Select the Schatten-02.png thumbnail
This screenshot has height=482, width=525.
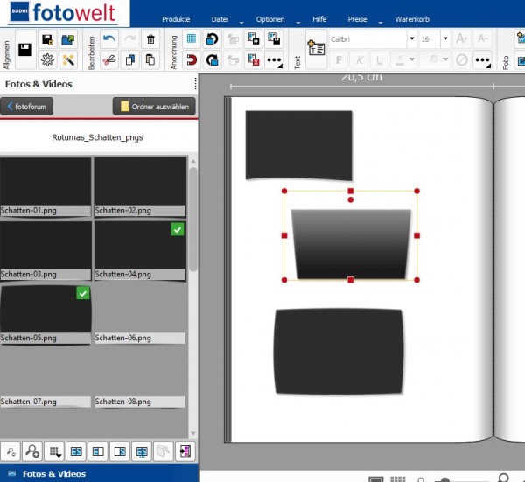pyautogui.click(x=140, y=187)
